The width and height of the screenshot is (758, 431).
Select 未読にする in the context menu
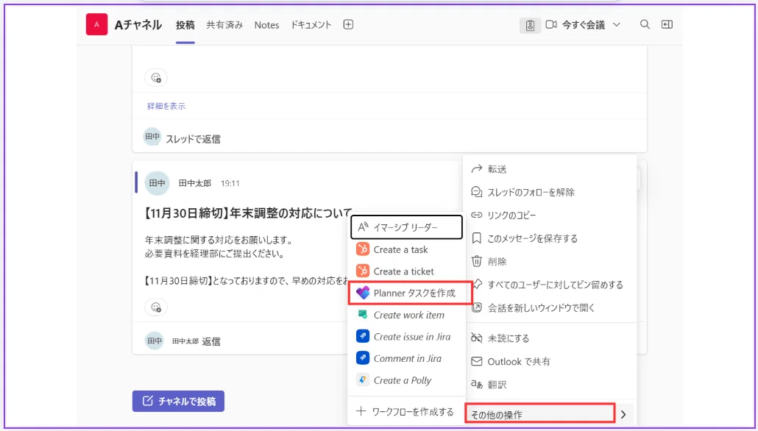click(x=550, y=338)
